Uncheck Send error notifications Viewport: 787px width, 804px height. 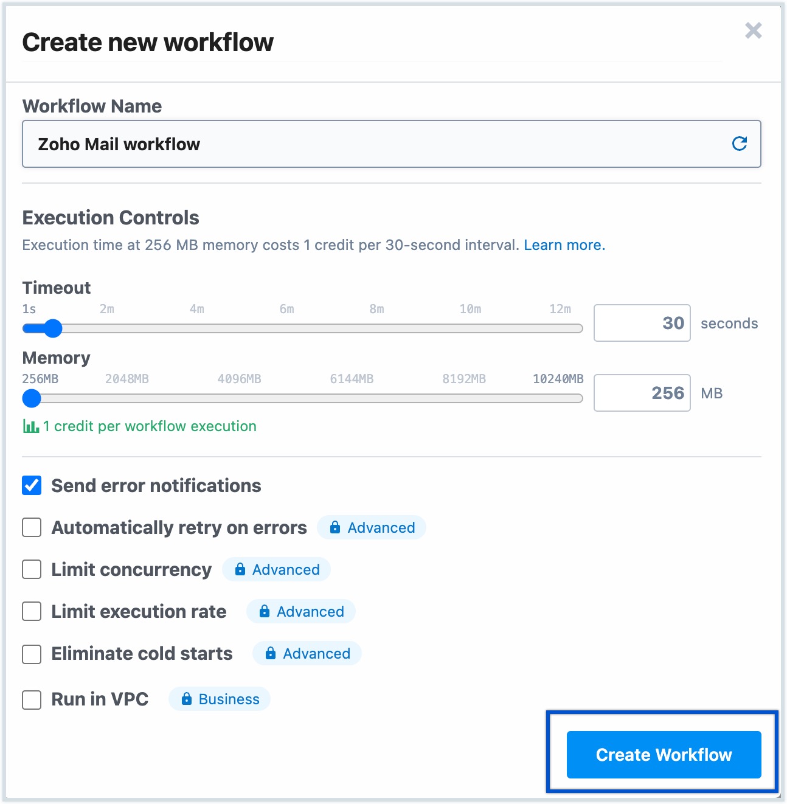coord(32,485)
